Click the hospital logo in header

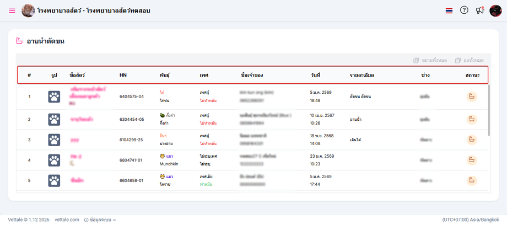tap(28, 10)
